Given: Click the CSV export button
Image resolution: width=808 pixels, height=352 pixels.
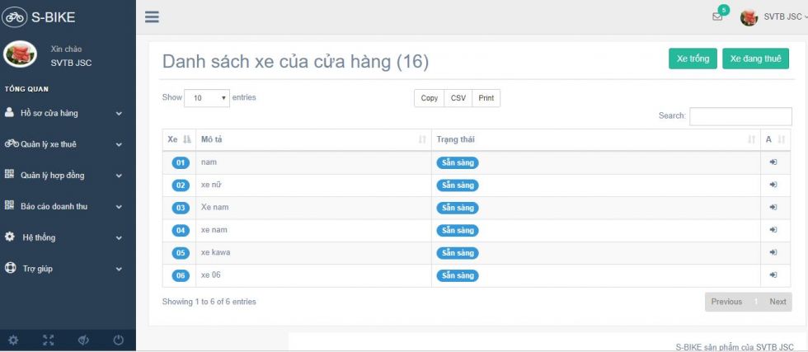Looking at the screenshot, I should [458, 98].
